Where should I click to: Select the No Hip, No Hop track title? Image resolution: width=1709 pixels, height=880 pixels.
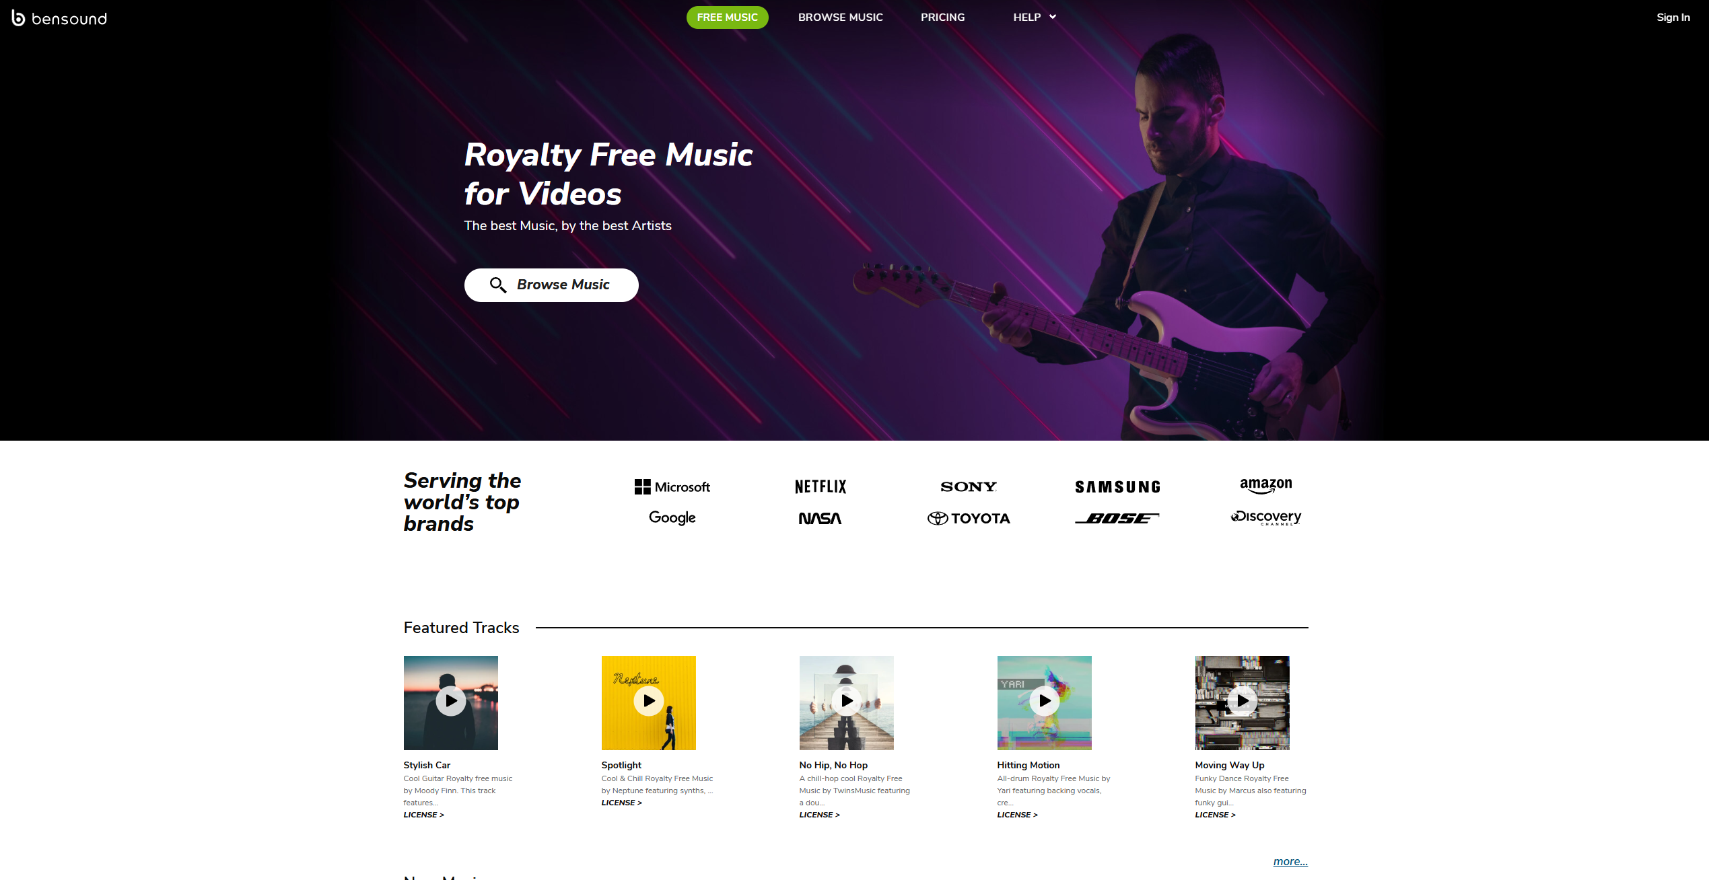pyautogui.click(x=833, y=765)
